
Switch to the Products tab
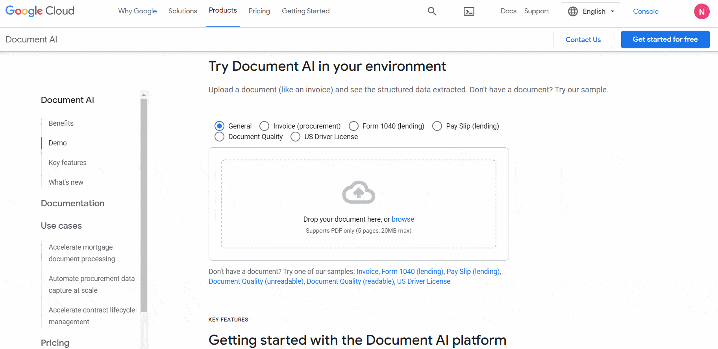coord(223,11)
